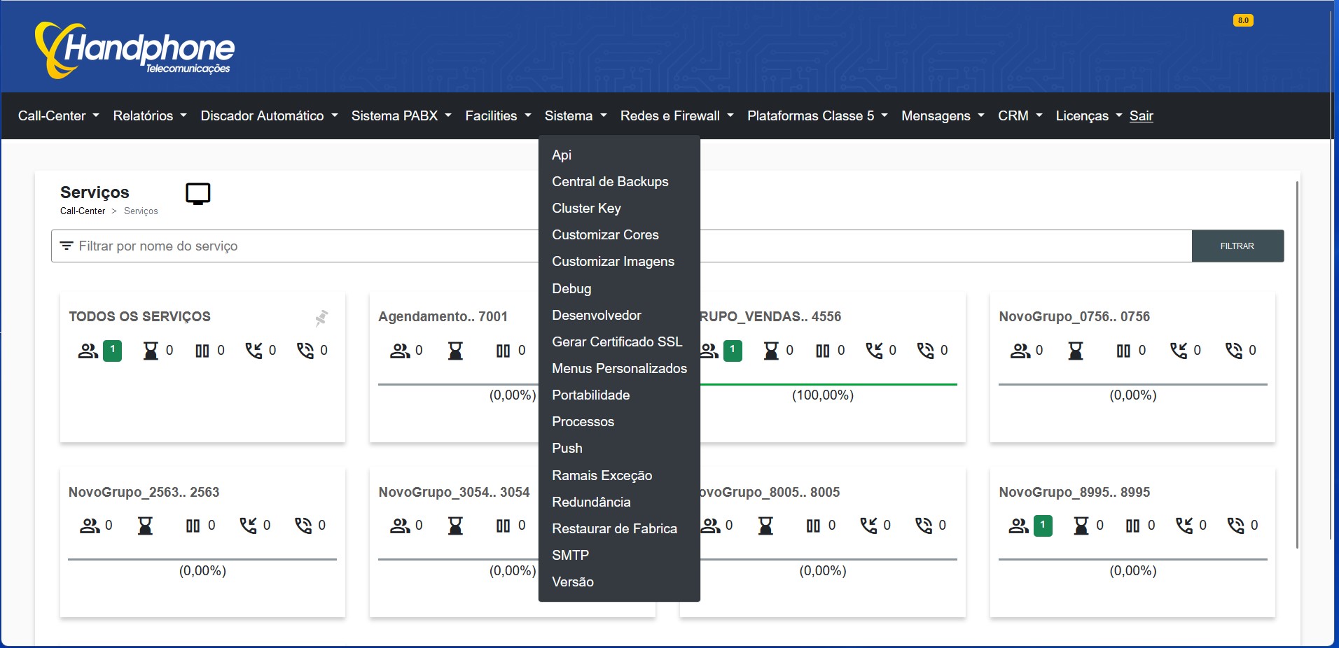
Task: Click the Handphone Telecomunicações logo
Action: 135,50
